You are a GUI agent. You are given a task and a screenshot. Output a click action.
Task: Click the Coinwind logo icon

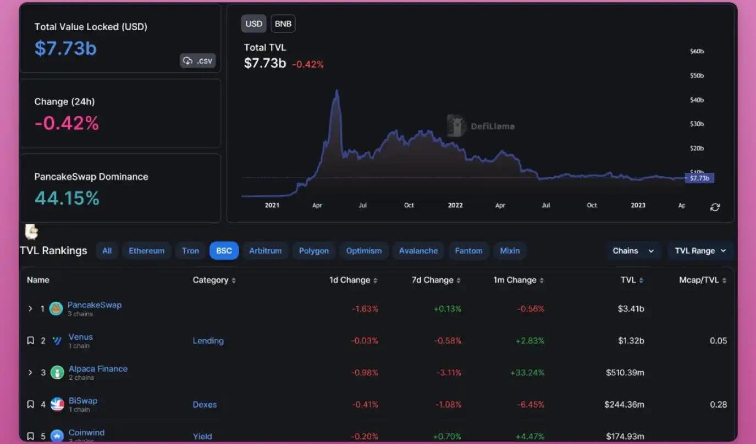(x=57, y=436)
